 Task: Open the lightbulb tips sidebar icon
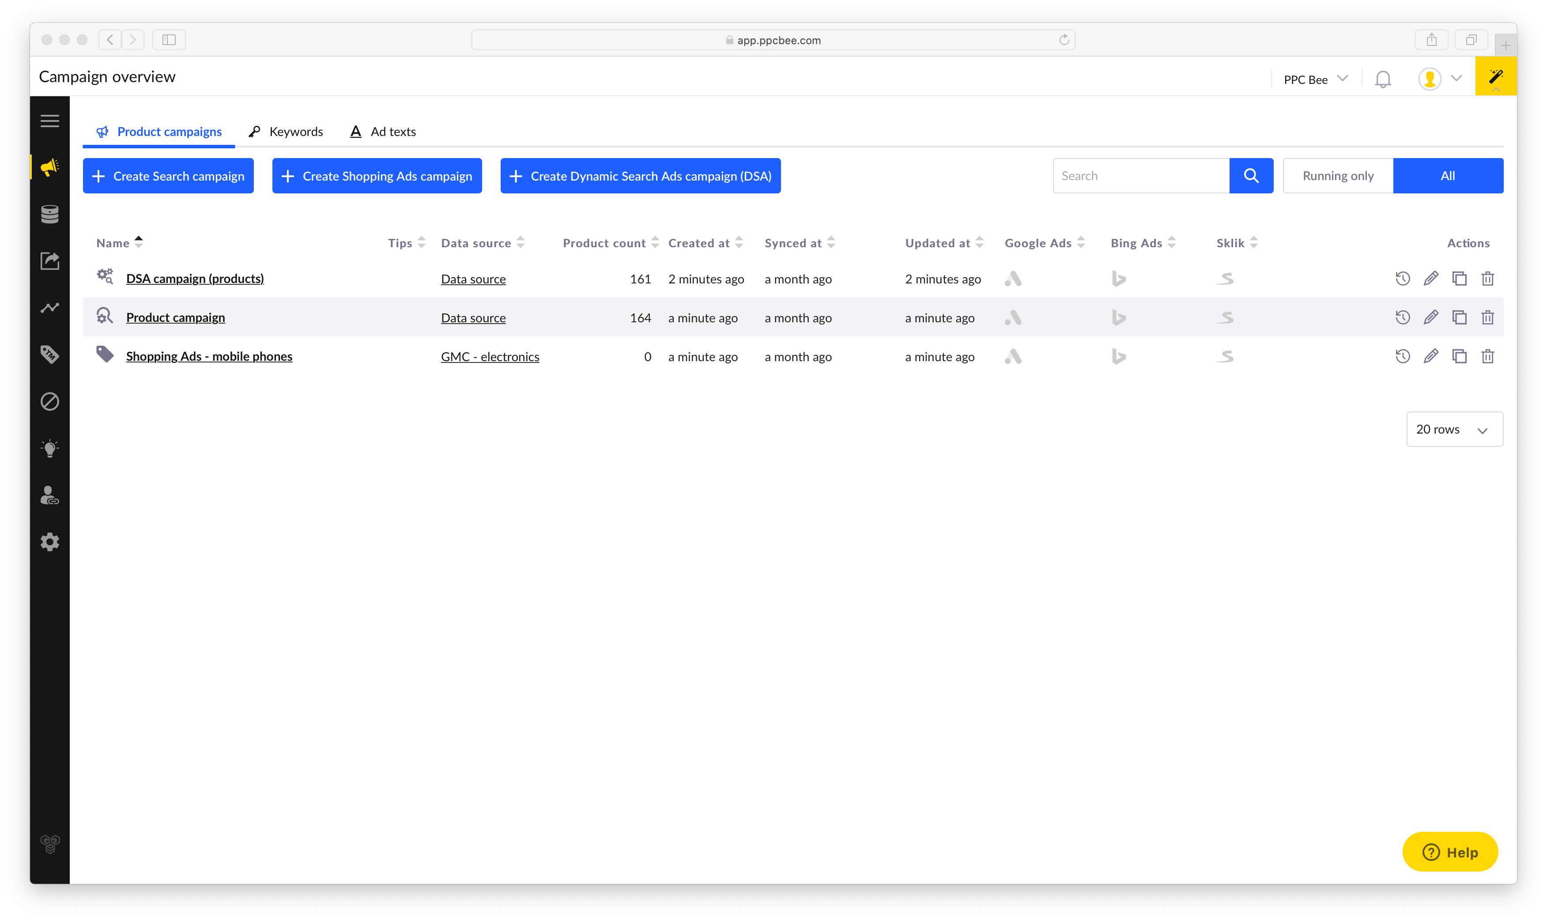coord(49,448)
